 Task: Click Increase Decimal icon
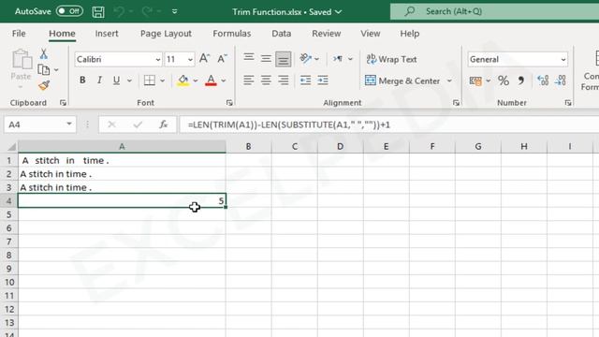click(x=543, y=81)
